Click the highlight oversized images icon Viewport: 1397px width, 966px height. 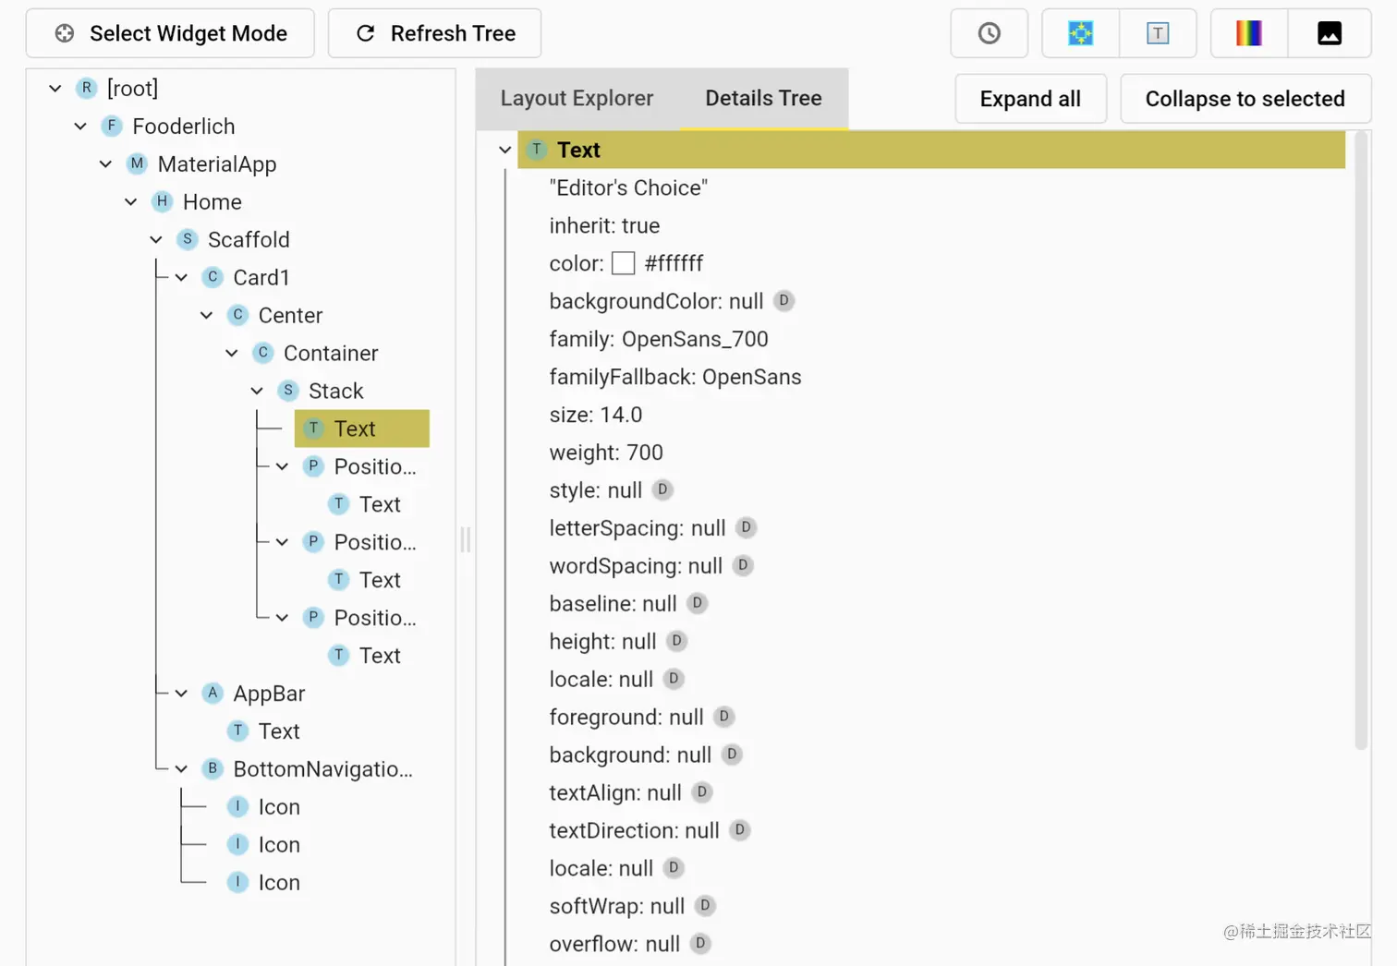(x=1329, y=33)
